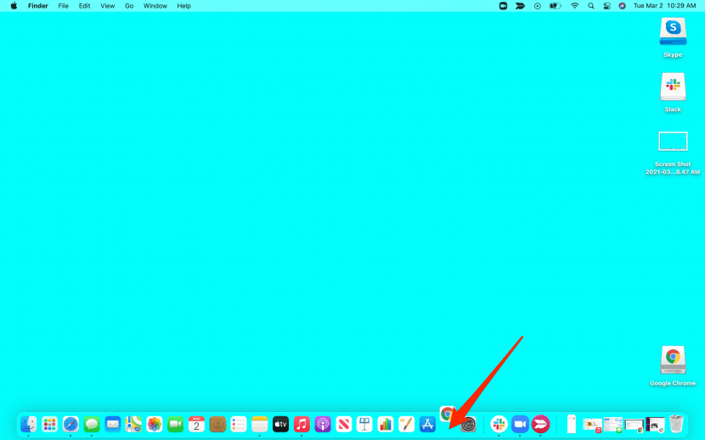The height and width of the screenshot is (440, 705).
Task: Open the Apple menu
Action: (14, 6)
